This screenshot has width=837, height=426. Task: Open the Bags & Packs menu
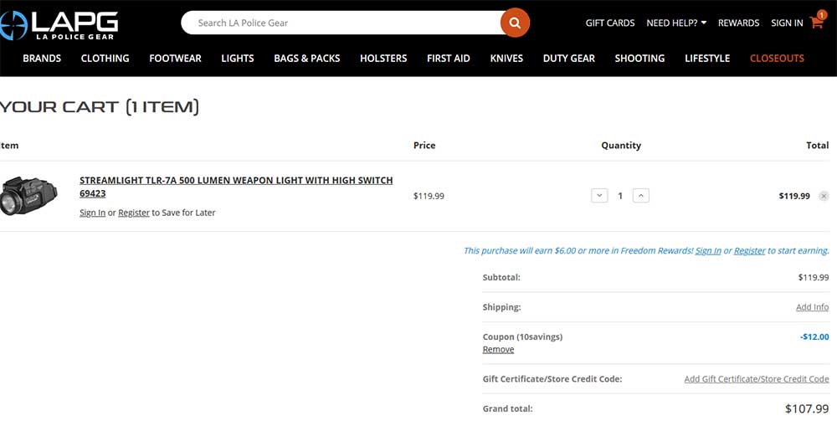point(307,59)
